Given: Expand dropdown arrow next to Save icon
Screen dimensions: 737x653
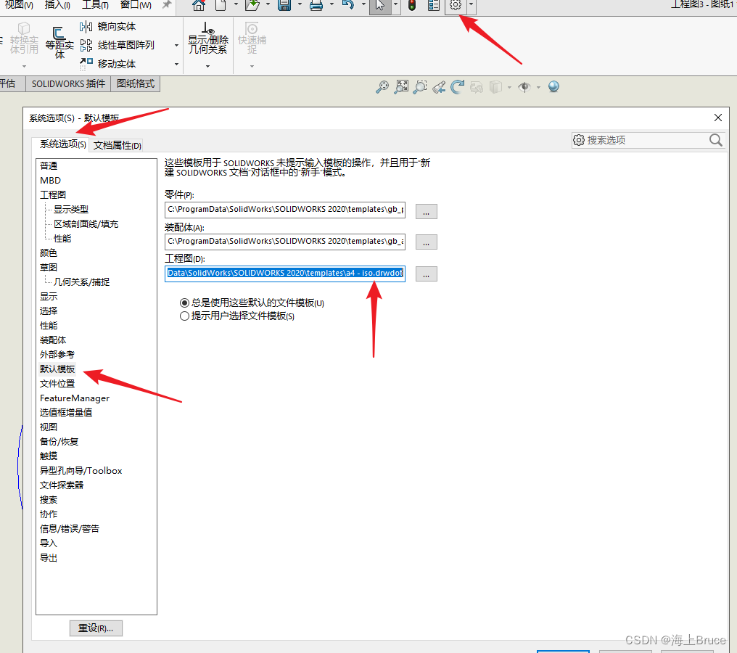Looking at the screenshot, I should (300, 4).
